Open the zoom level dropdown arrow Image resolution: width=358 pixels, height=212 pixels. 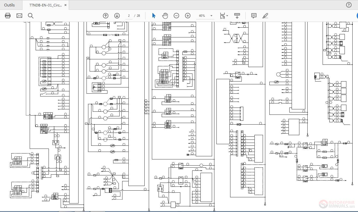(x=211, y=16)
